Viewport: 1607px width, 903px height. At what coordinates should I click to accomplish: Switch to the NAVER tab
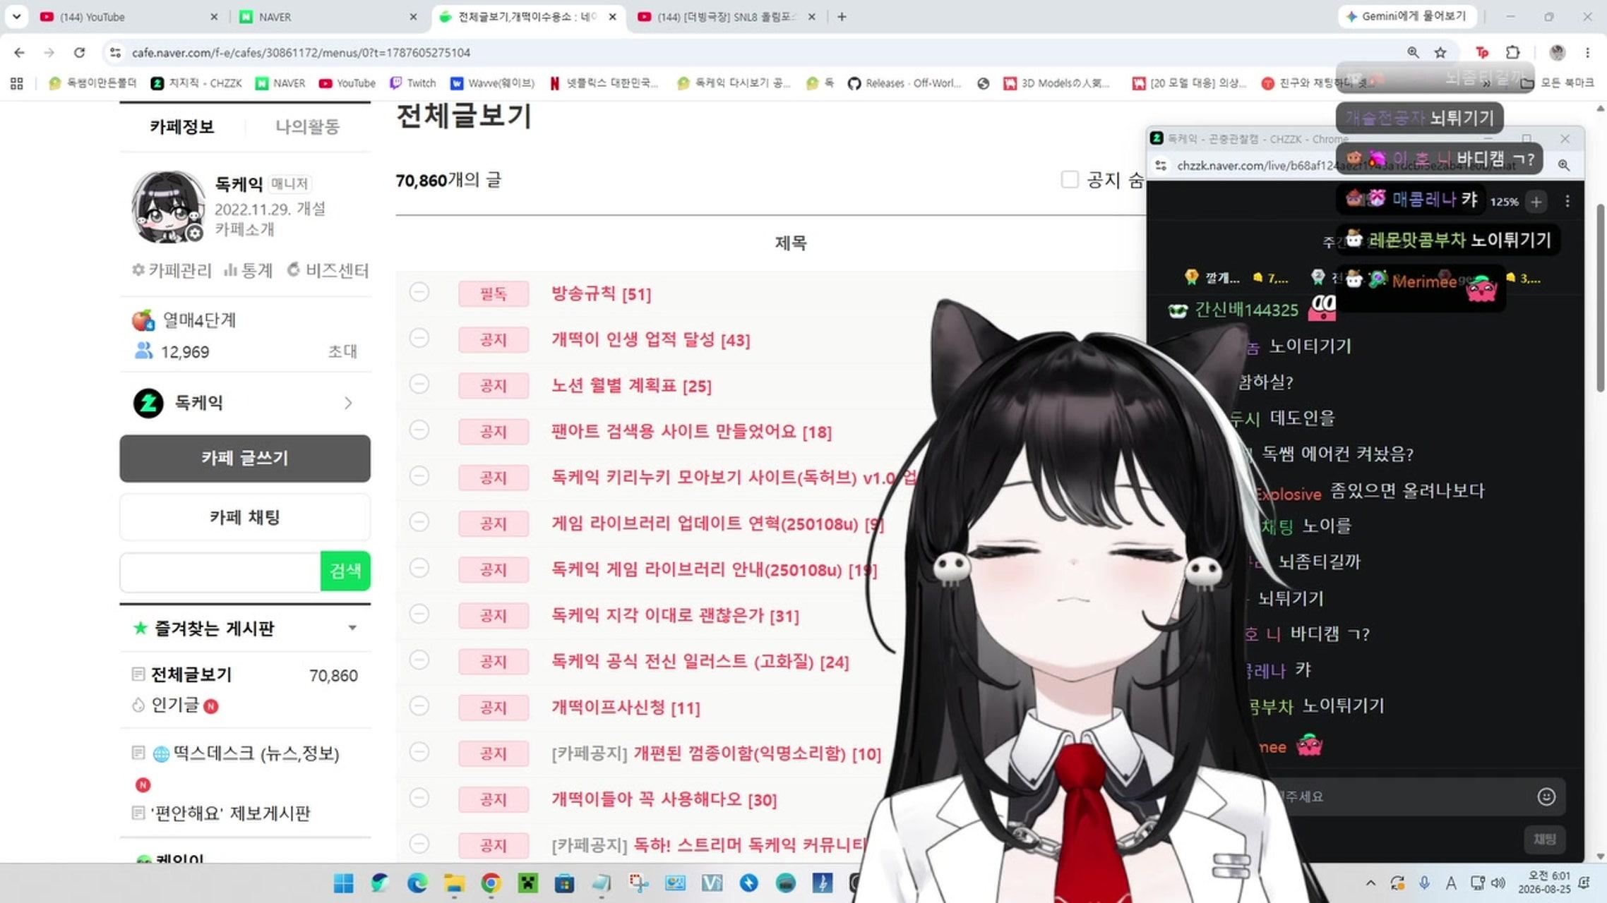[x=328, y=16]
